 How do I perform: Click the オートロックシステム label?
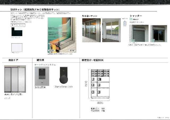(x=45, y=65)
